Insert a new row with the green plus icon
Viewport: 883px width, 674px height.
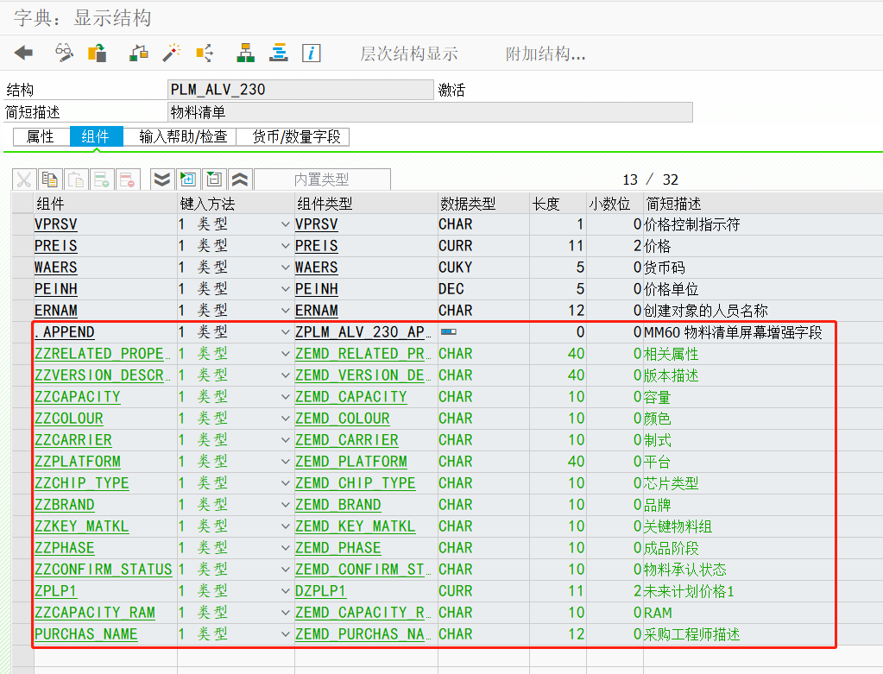102,179
